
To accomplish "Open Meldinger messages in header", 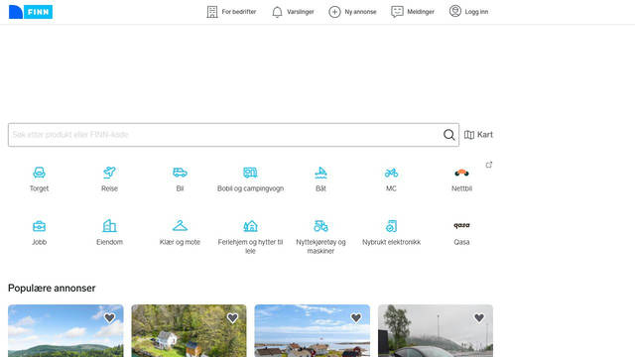I will [x=413, y=12].
